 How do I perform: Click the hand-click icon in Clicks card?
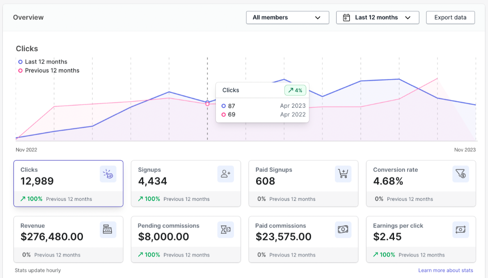108,174
